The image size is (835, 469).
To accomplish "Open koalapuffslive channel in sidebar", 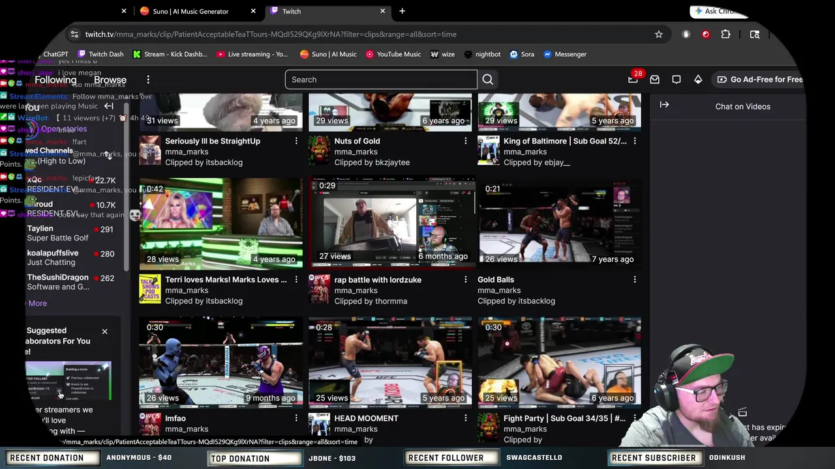I will point(72,258).
